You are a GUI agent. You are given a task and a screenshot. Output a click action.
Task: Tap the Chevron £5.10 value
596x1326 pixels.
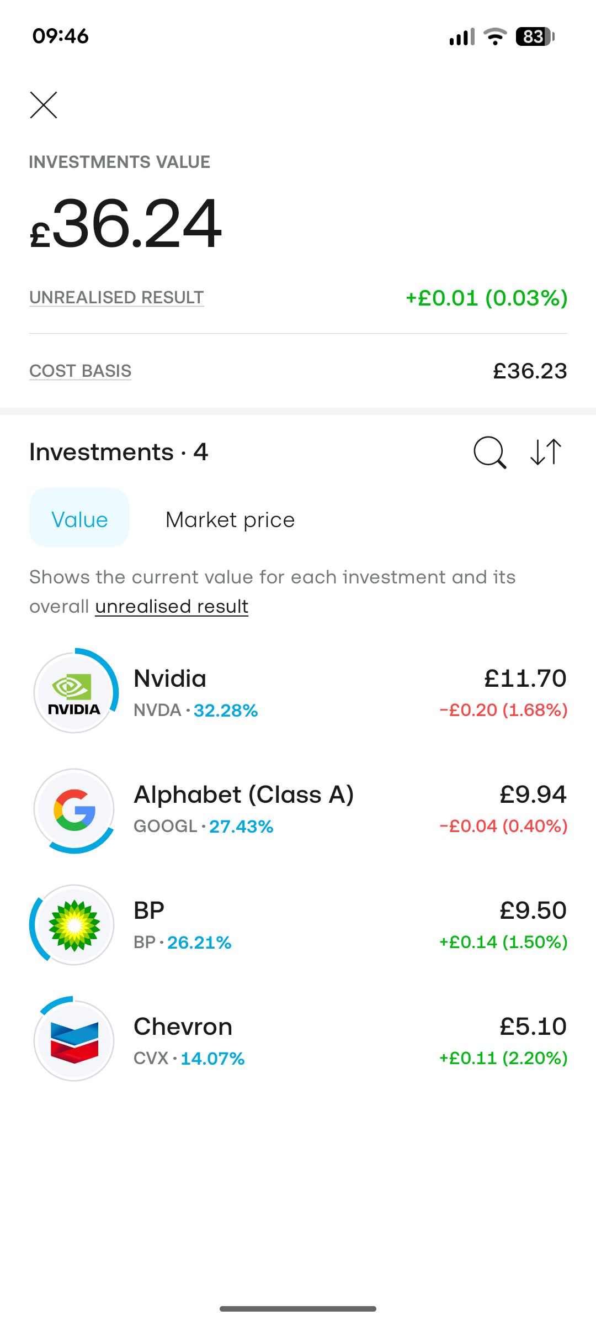coord(533,1027)
